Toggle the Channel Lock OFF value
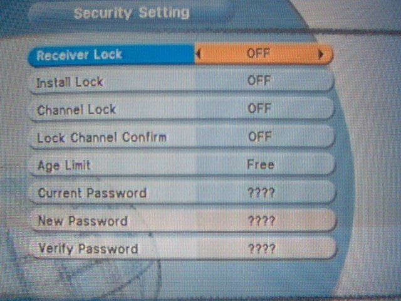The height and width of the screenshot is (301, 401). [259, 108]
